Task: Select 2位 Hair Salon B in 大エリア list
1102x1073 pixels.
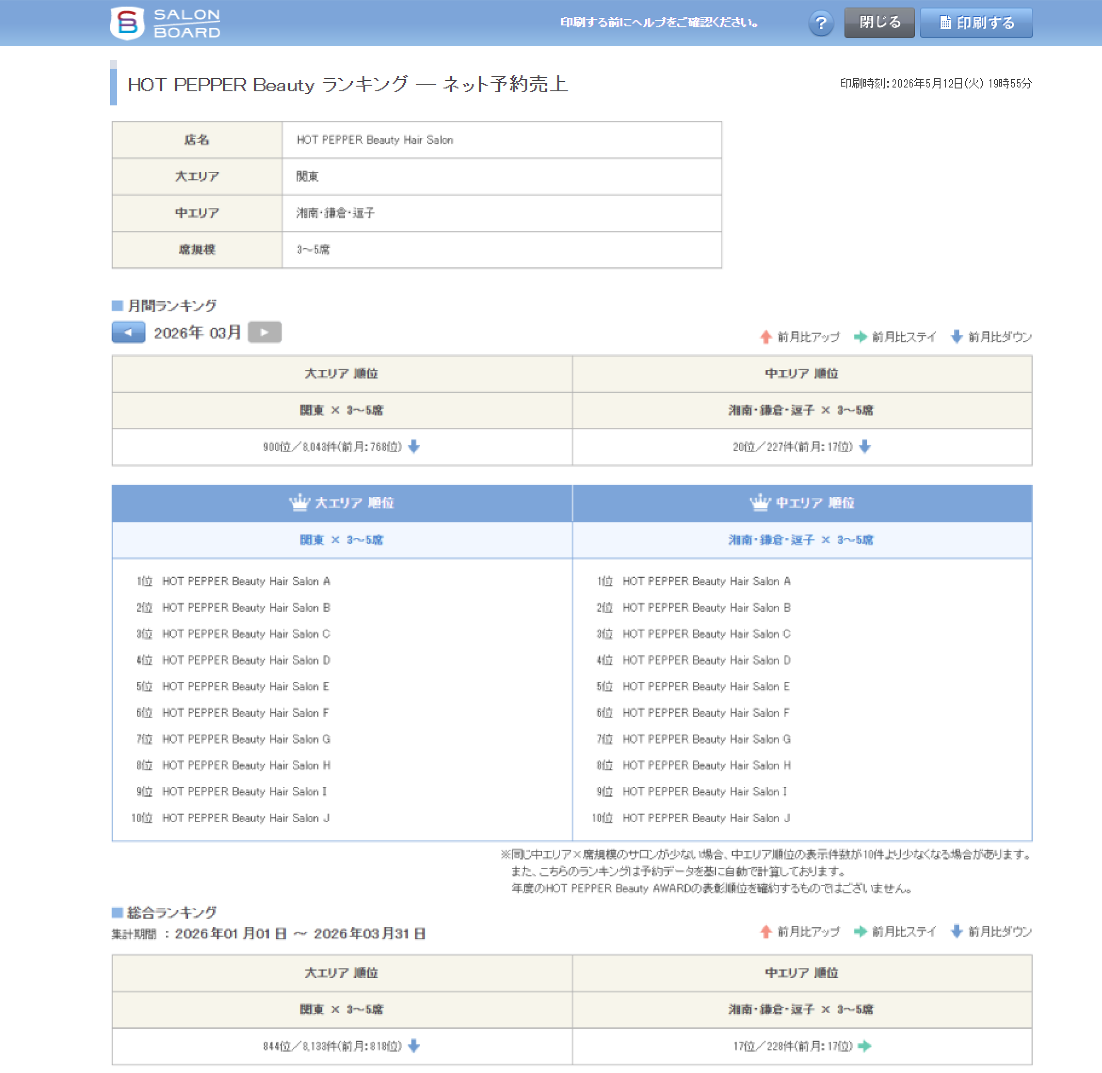Action: coord(233,608)
